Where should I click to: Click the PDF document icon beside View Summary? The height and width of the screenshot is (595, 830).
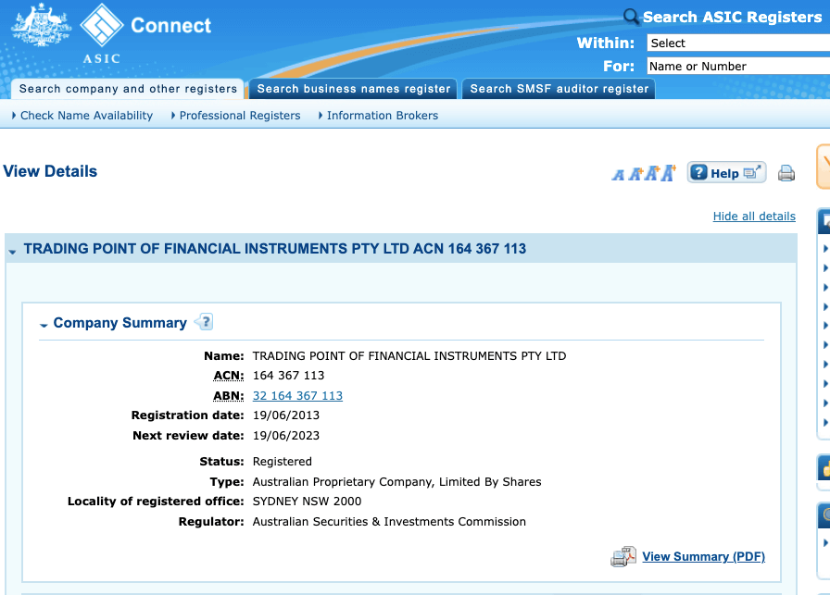tap(623, 556)
